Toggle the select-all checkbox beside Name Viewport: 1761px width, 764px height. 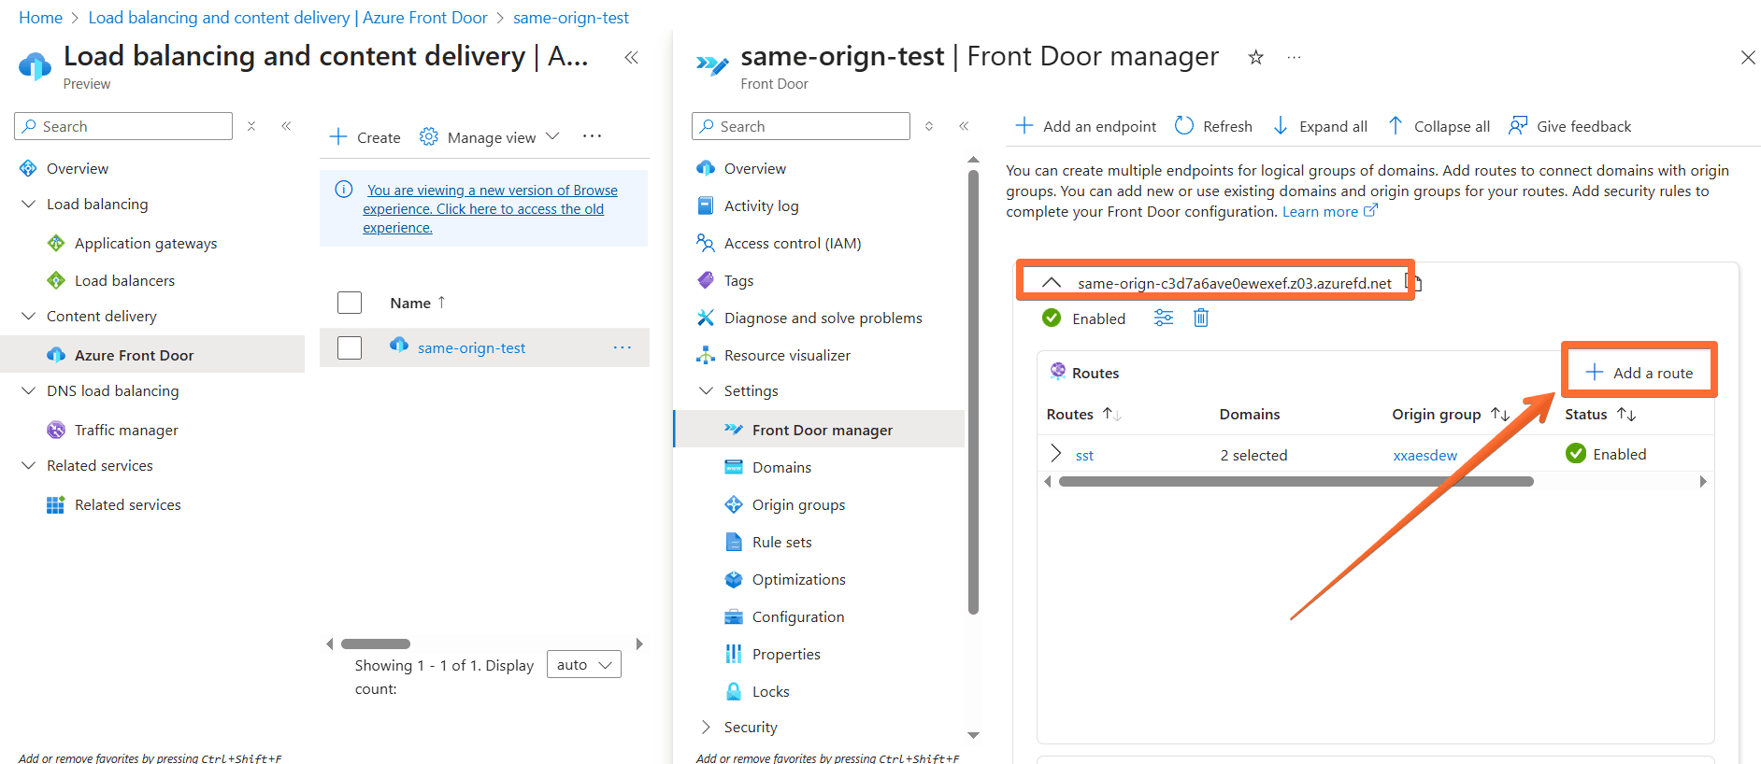click(350, 303)
